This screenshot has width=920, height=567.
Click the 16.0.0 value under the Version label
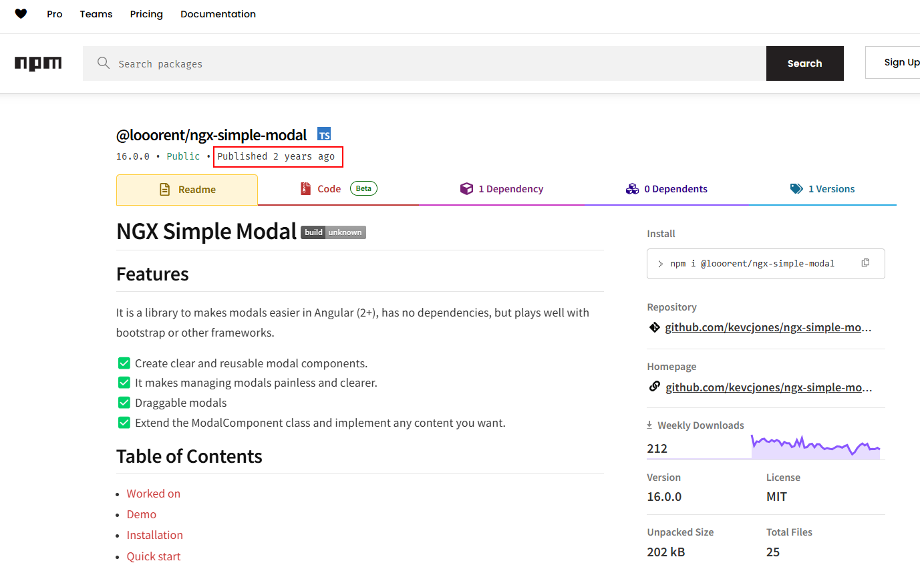(664, 497)
